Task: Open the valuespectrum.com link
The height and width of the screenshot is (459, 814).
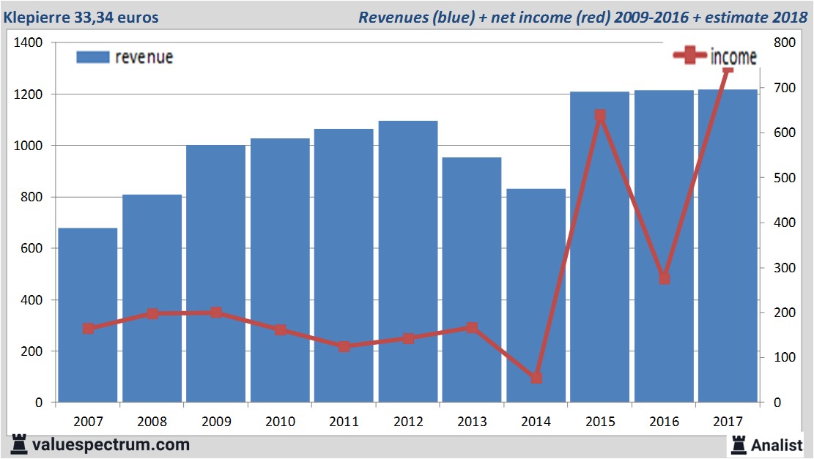Action: (111, 444)
